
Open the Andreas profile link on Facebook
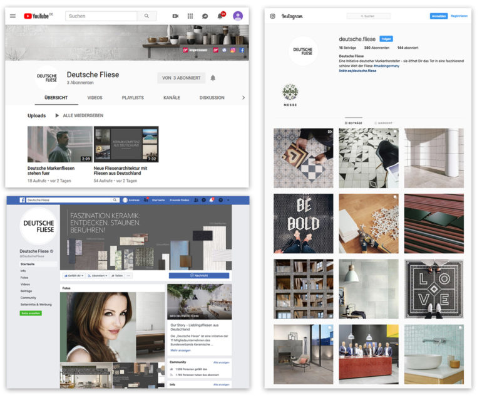pos(131,200)
